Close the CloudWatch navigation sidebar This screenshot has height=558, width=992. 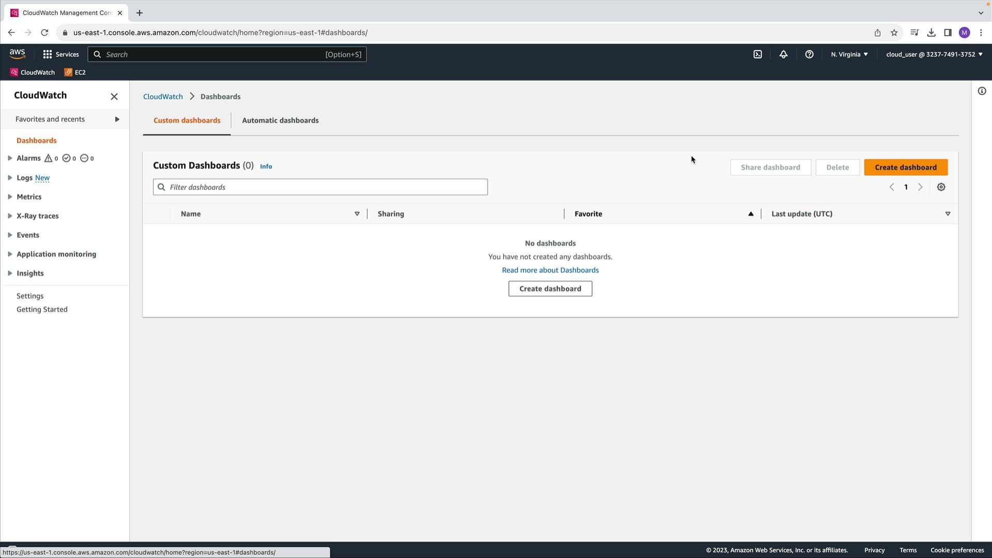coord(114,97)
